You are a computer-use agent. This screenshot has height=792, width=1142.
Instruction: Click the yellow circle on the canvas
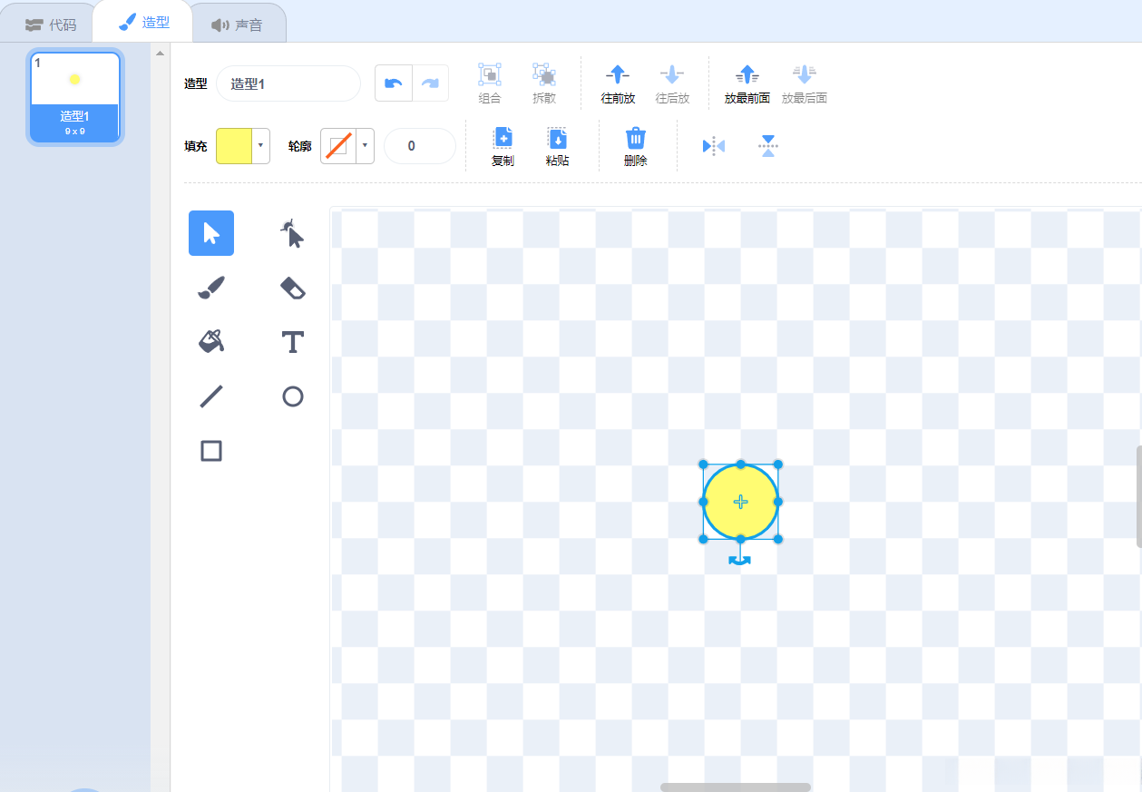pyautogui.click(x=740, y=502)
